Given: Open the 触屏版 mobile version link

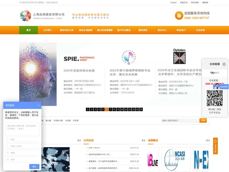Looking at the screenshot, I should [205, 3].
